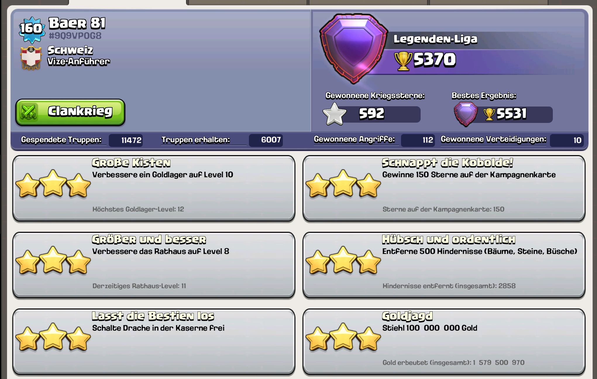Click the Goldjagd achievement card
597x379 pixels.
[x=444, y=342]
